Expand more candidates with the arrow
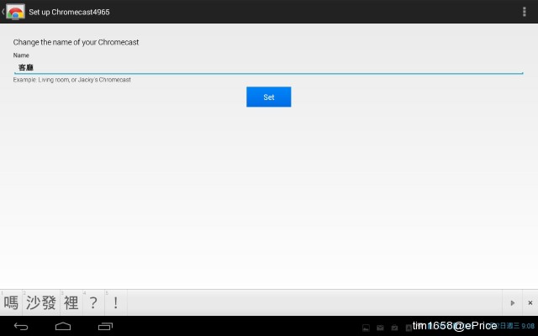 (x=512, y=302)
